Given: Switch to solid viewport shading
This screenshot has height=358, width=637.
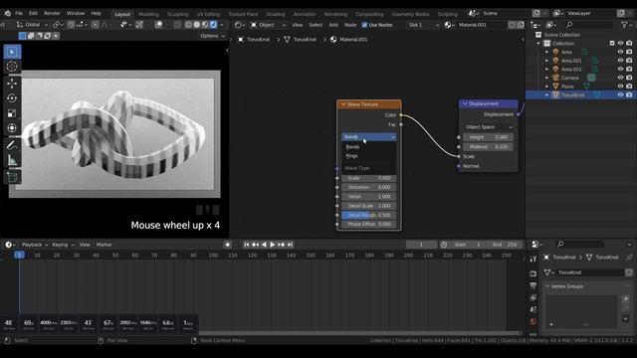Looking at the screenshot, I should (x=197, y=25).
